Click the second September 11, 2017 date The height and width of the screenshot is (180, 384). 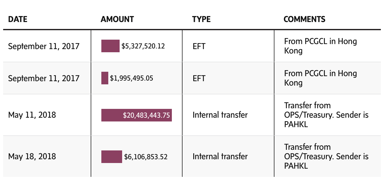tap(44, 78)
